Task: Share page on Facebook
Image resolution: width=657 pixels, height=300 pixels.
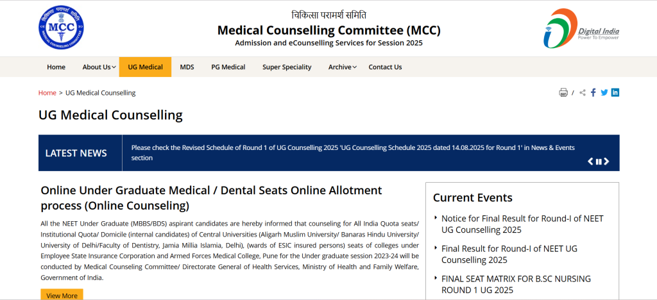Action: pos(593,93)
